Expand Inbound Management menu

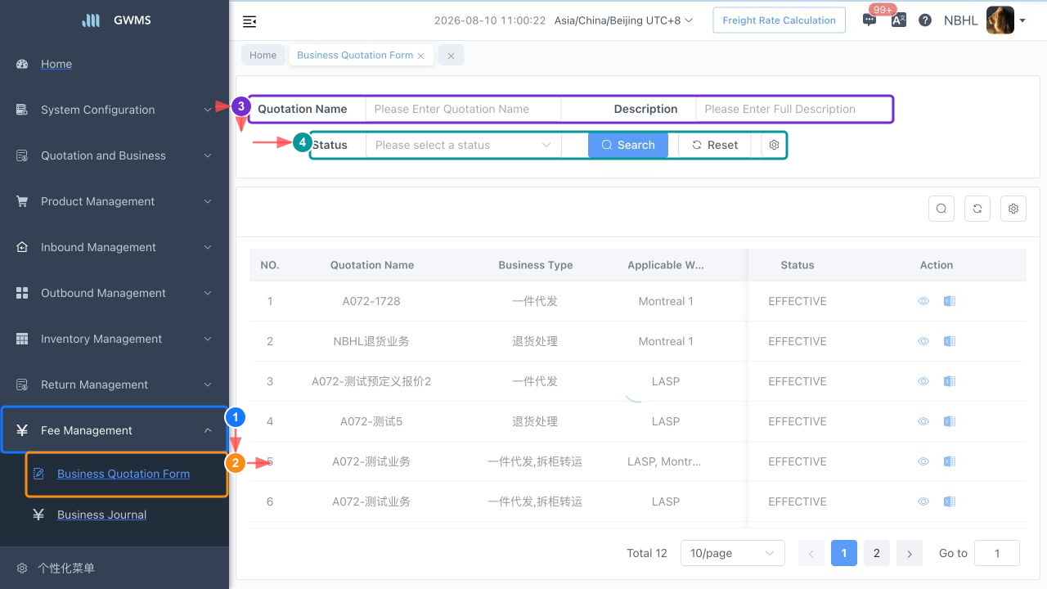(115, 247)
